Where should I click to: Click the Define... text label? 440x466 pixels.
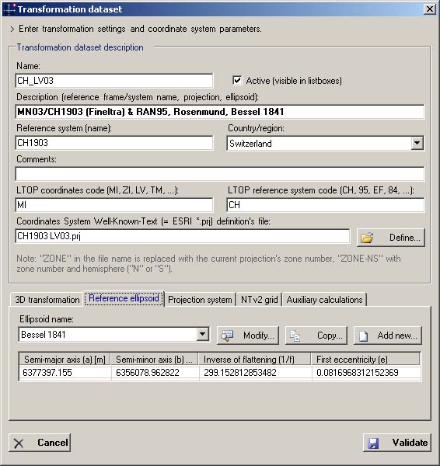(404, 238)
